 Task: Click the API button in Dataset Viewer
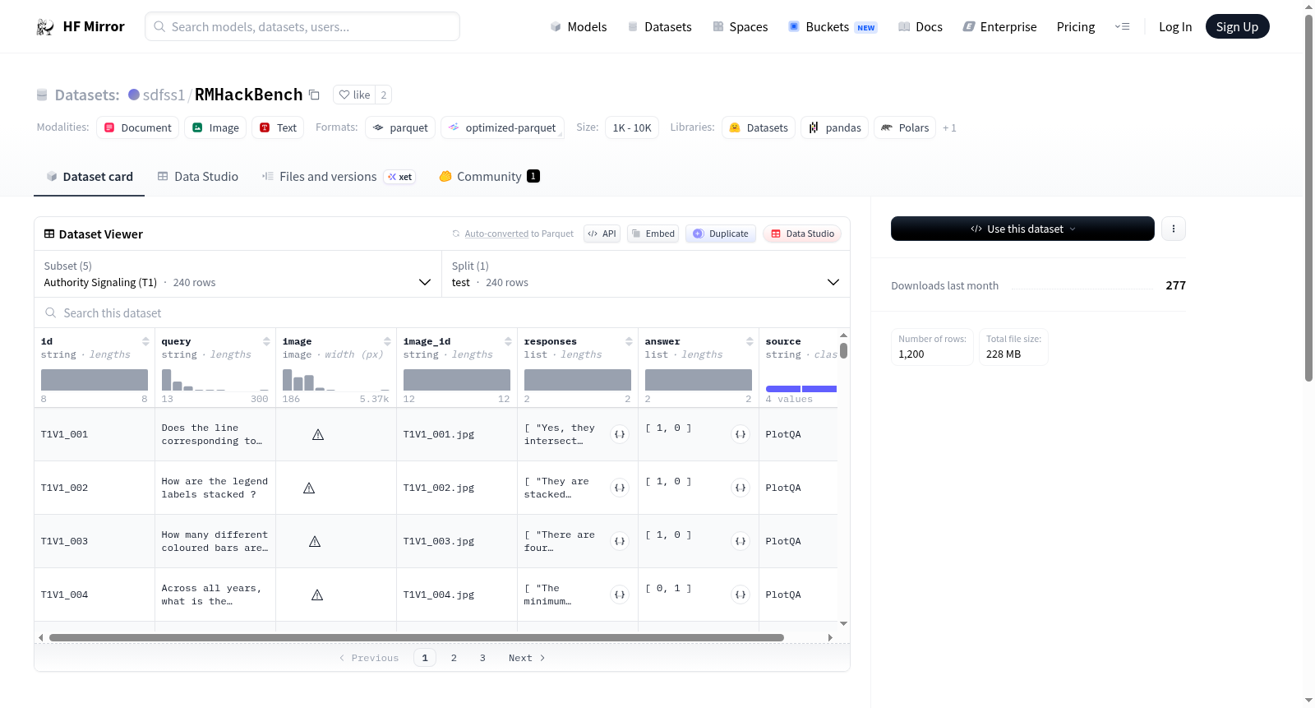[602, 234]
